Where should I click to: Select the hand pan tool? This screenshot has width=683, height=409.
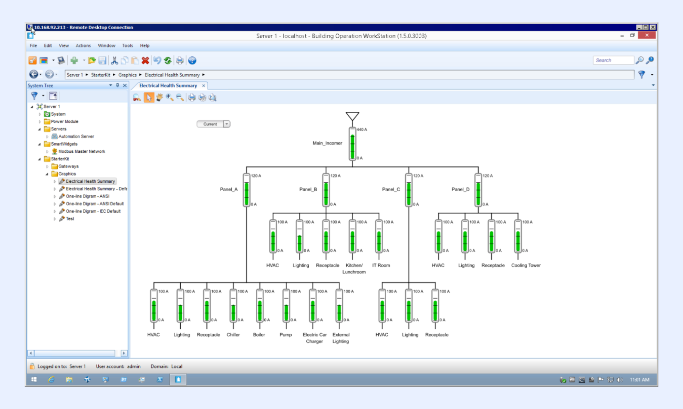pos(159,98)
